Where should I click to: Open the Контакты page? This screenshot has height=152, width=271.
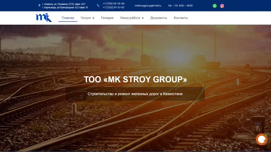tap(181, 18)
